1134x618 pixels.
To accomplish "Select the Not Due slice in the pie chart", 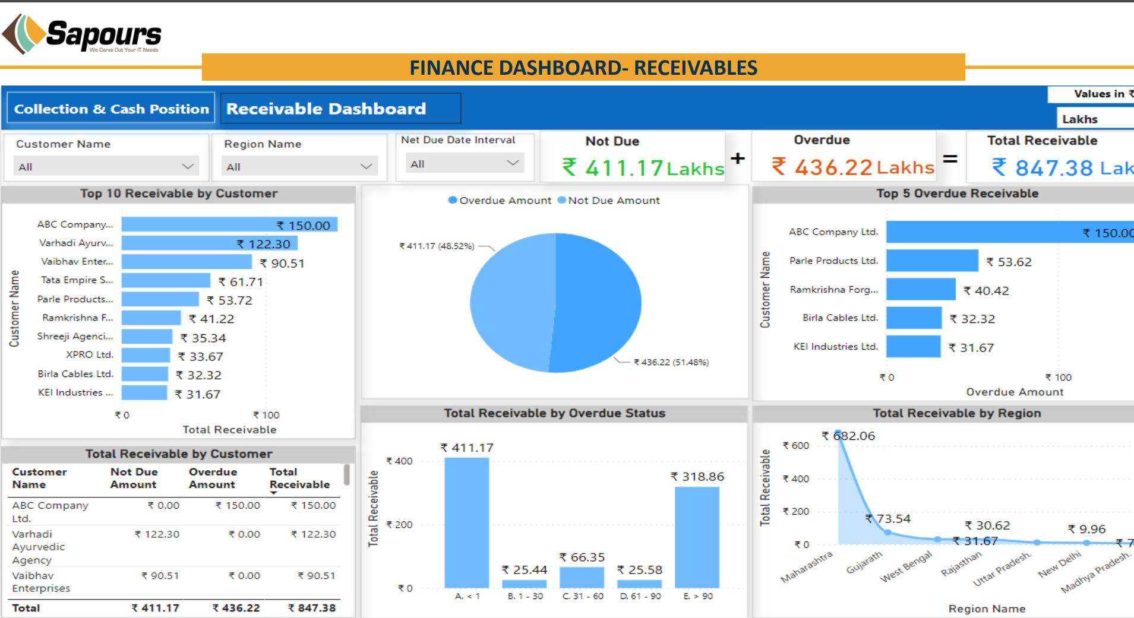I will coord(514,303).
